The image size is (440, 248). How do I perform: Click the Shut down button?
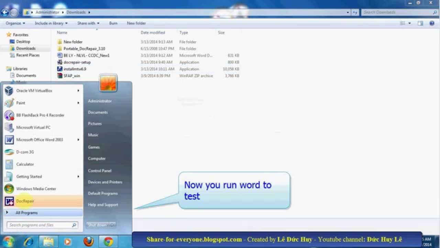point(98,225)
